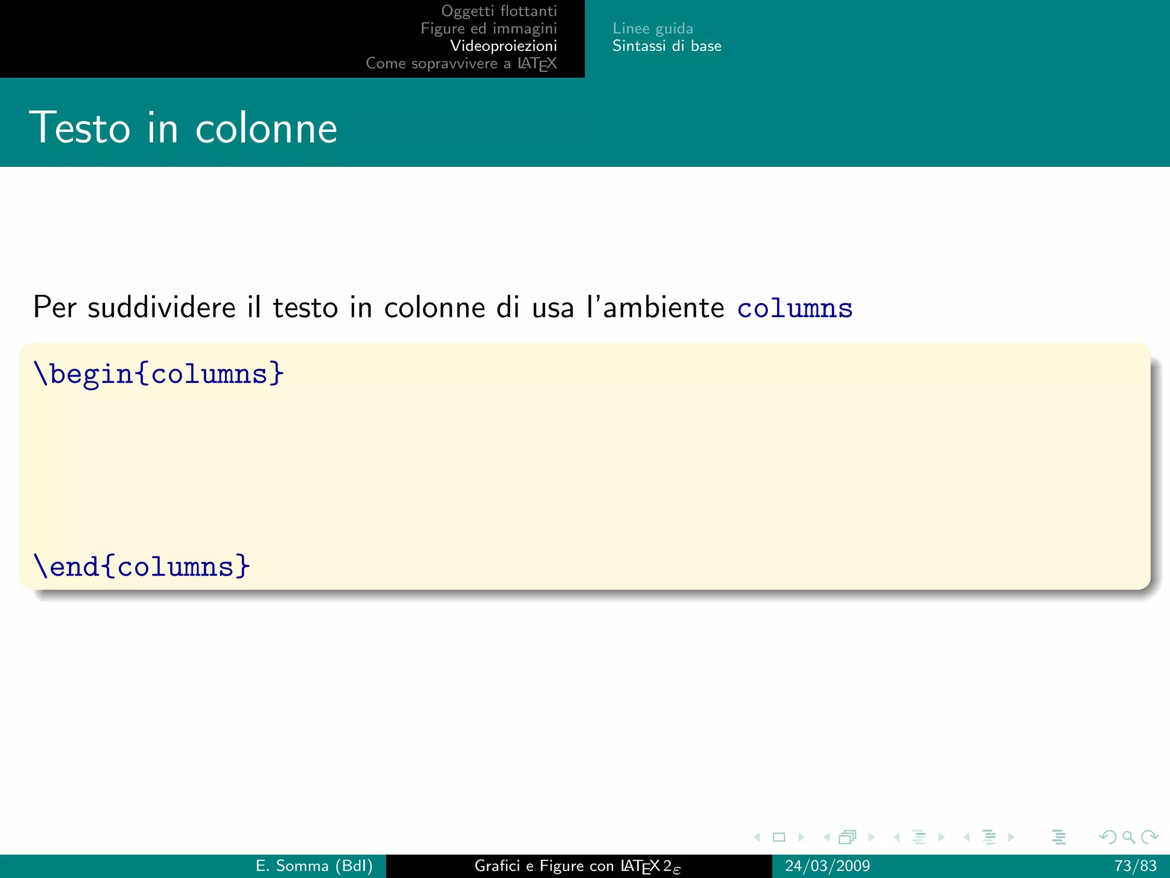This screenshot has width=1170, height=878.
Task: Go to next frame arrow
Action: [871, 837]
